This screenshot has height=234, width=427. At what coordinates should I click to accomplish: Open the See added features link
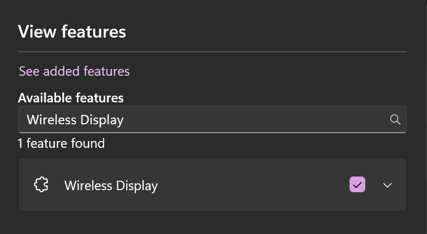tap(74, 71)
